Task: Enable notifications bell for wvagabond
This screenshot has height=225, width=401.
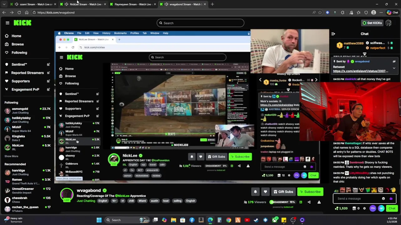Action: [255, 192]
